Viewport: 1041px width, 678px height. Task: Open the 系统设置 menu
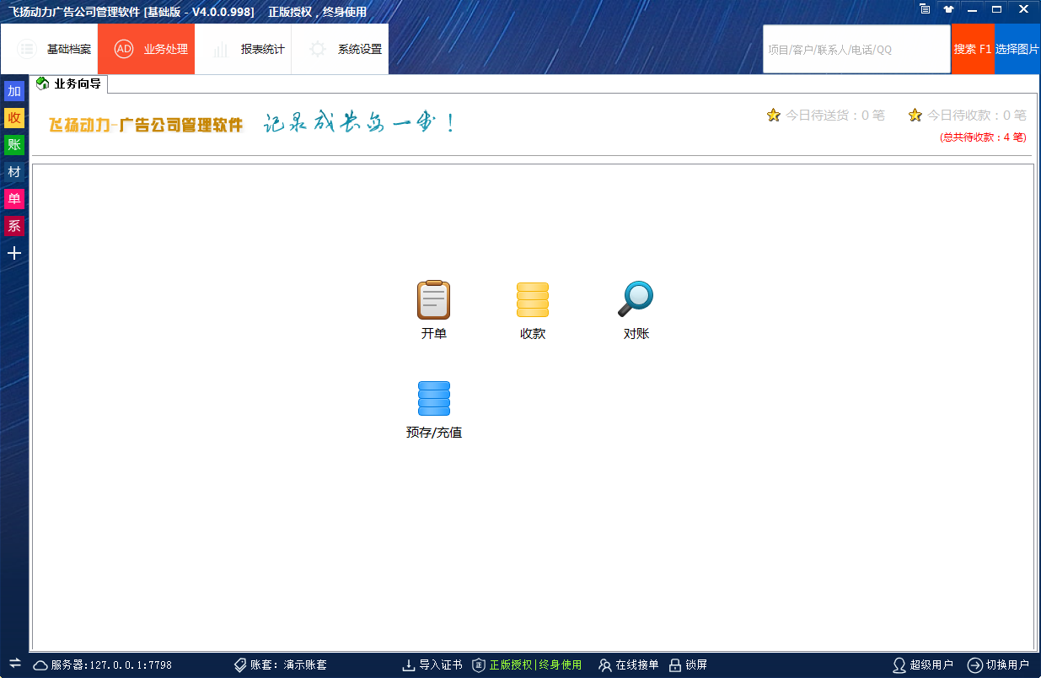pos(341,49)
